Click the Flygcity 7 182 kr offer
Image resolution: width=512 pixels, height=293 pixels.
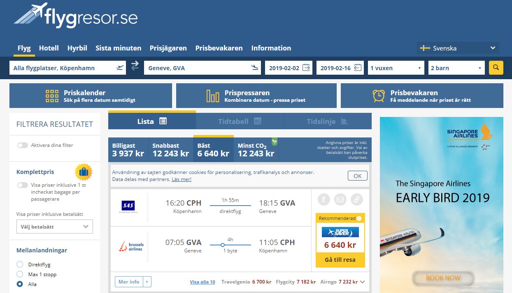(296, 282)
